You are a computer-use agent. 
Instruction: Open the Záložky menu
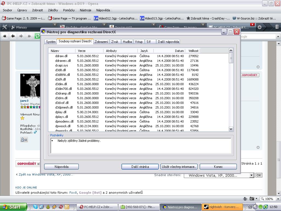point(53,10)
